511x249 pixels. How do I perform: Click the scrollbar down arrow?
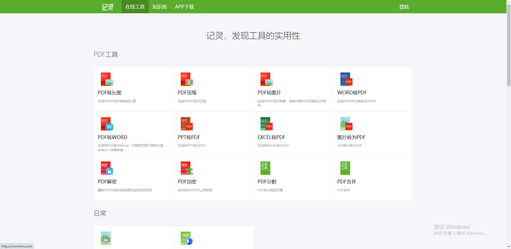pos(509,247)
